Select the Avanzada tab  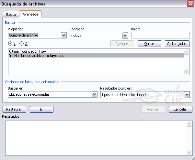coord(30,15)
